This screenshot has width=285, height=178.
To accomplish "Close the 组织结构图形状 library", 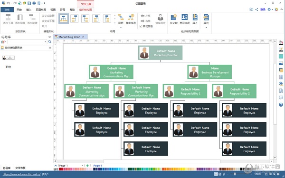I will pos(50,48).
